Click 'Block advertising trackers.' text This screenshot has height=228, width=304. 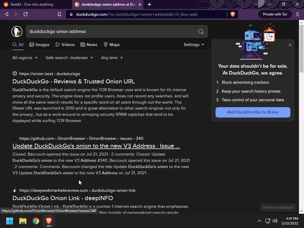(246, 83)
